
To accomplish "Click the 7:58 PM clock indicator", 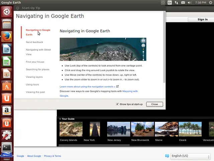I will [201, 2].
